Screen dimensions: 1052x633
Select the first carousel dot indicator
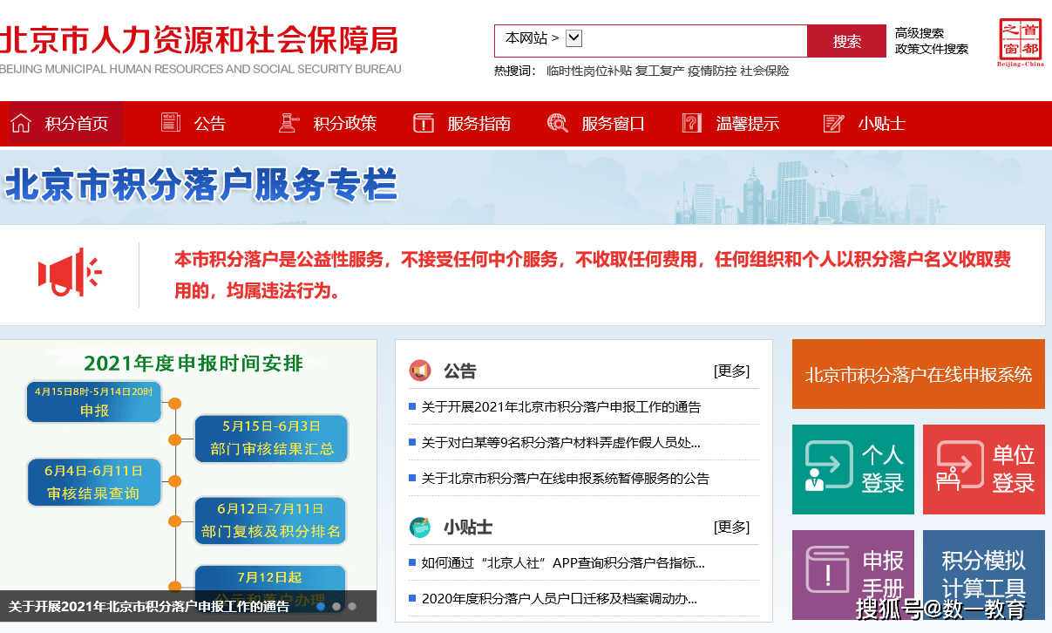click(x=321, y=606)
